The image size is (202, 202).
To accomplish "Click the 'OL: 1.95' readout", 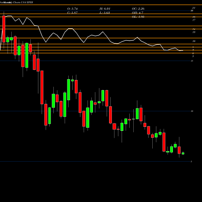I will pos(138,17).
